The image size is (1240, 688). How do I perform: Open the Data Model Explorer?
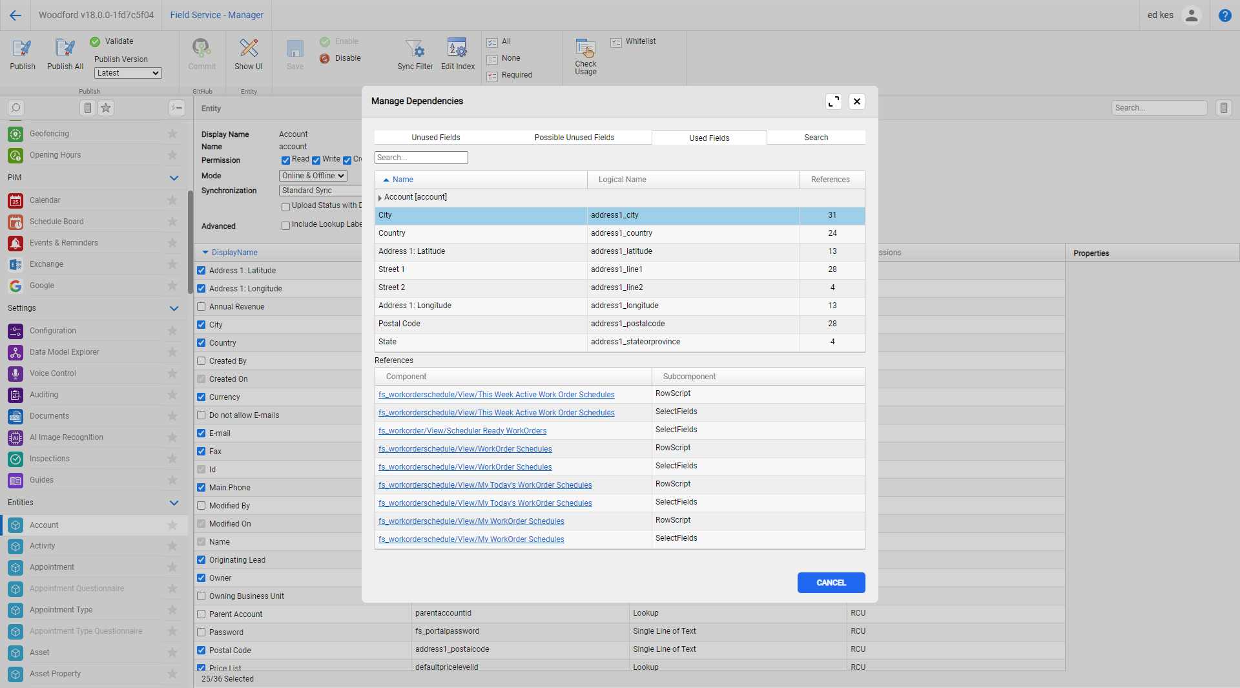pyautogui.click(x=65, y=352)
